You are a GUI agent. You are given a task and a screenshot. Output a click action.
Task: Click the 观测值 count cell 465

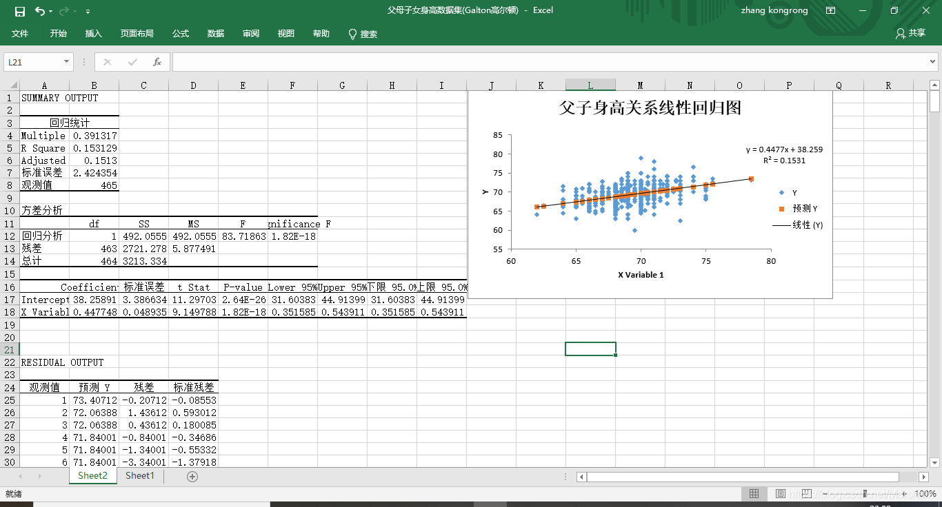point(94,185)
